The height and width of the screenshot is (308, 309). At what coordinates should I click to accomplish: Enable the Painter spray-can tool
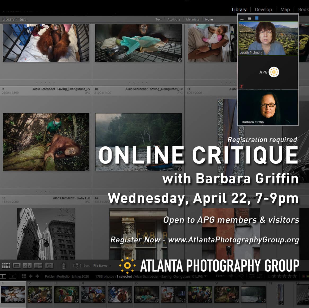[x=63, y=266]
